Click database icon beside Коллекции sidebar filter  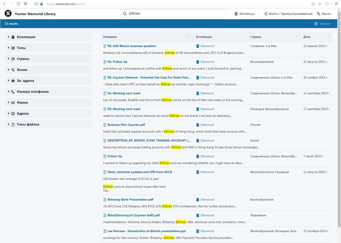coord(13,37)
